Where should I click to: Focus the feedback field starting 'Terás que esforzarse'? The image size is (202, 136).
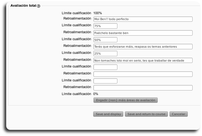coord(143,47)
